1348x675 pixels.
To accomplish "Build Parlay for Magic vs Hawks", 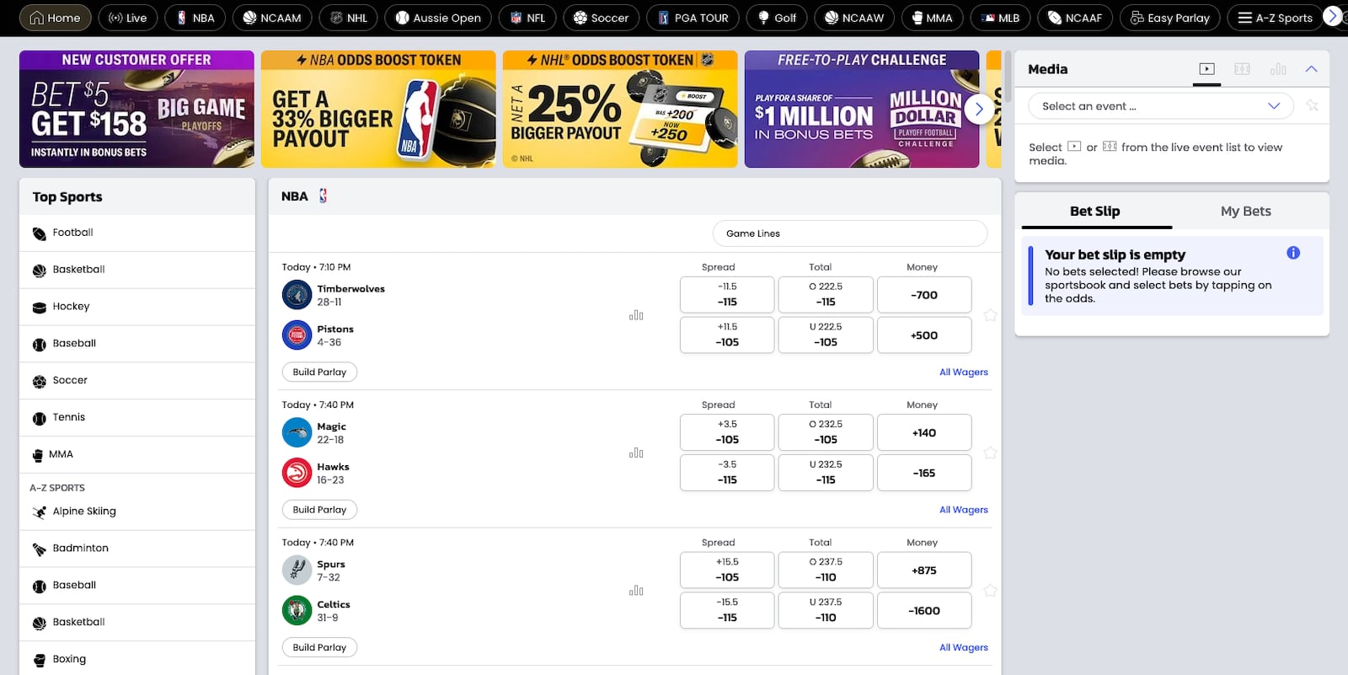I will coord(319,510).
